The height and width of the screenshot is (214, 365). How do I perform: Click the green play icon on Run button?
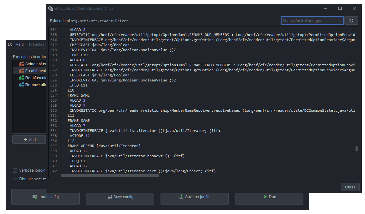click(265, 196)
